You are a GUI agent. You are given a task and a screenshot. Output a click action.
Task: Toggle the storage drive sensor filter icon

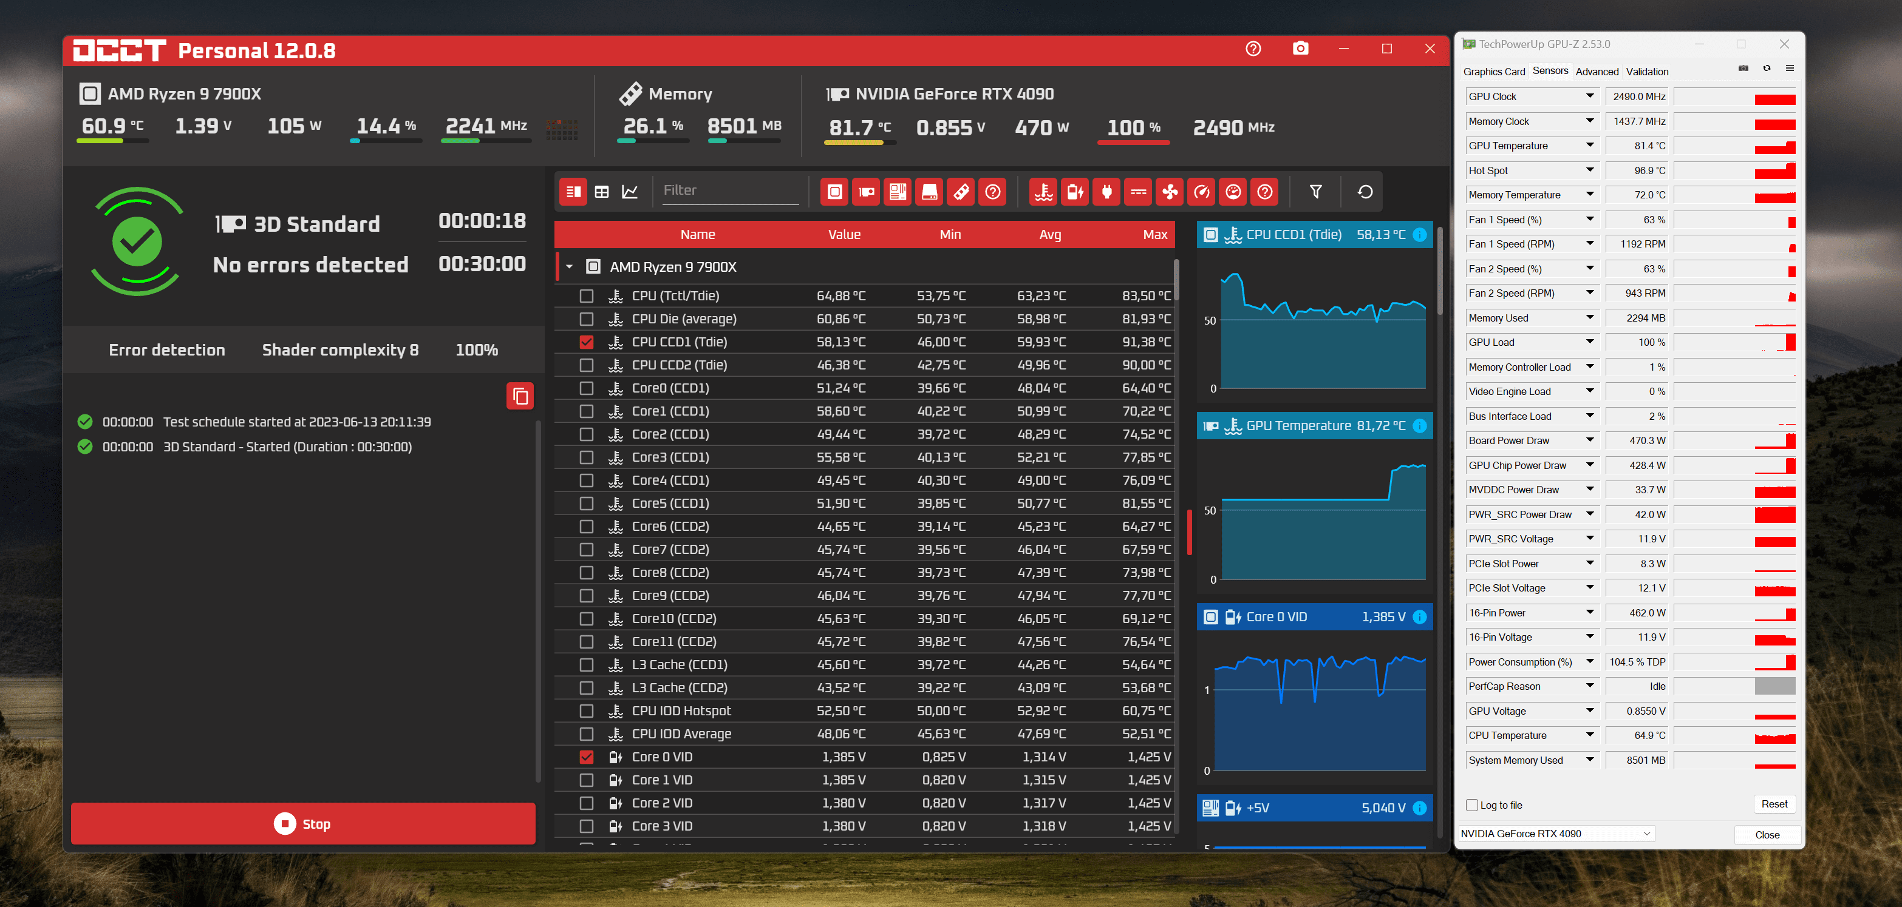coord(930,192)
